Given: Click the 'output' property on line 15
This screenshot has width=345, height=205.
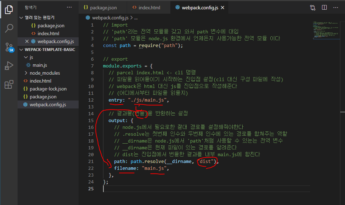Looking at the screenshot, I should [x=117, y=121].
